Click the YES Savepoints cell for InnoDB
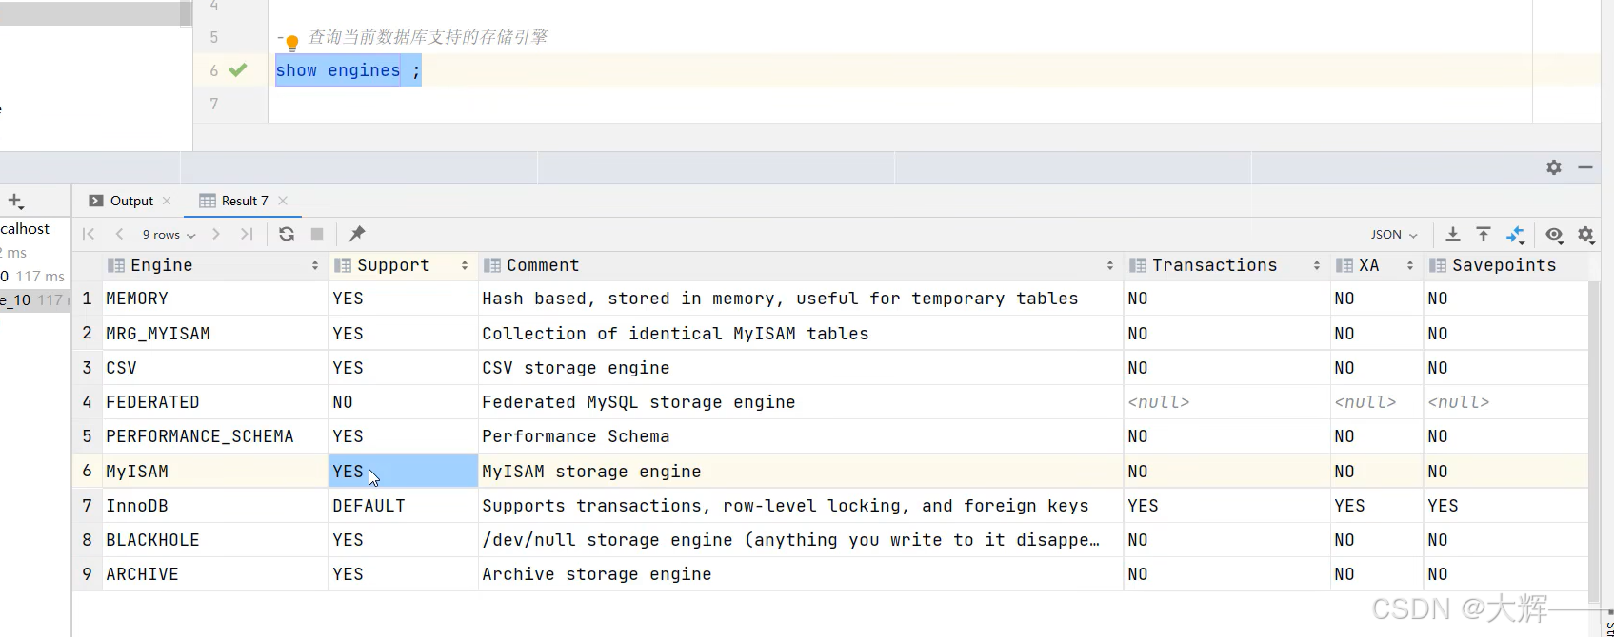Viewport: 1614px width, 637px height. click(x=1504, y=506)
